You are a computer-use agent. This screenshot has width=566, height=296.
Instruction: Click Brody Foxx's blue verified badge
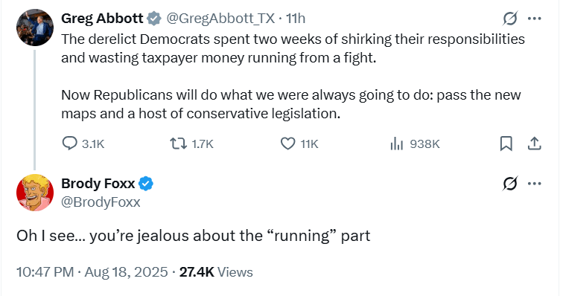point(146,184)
